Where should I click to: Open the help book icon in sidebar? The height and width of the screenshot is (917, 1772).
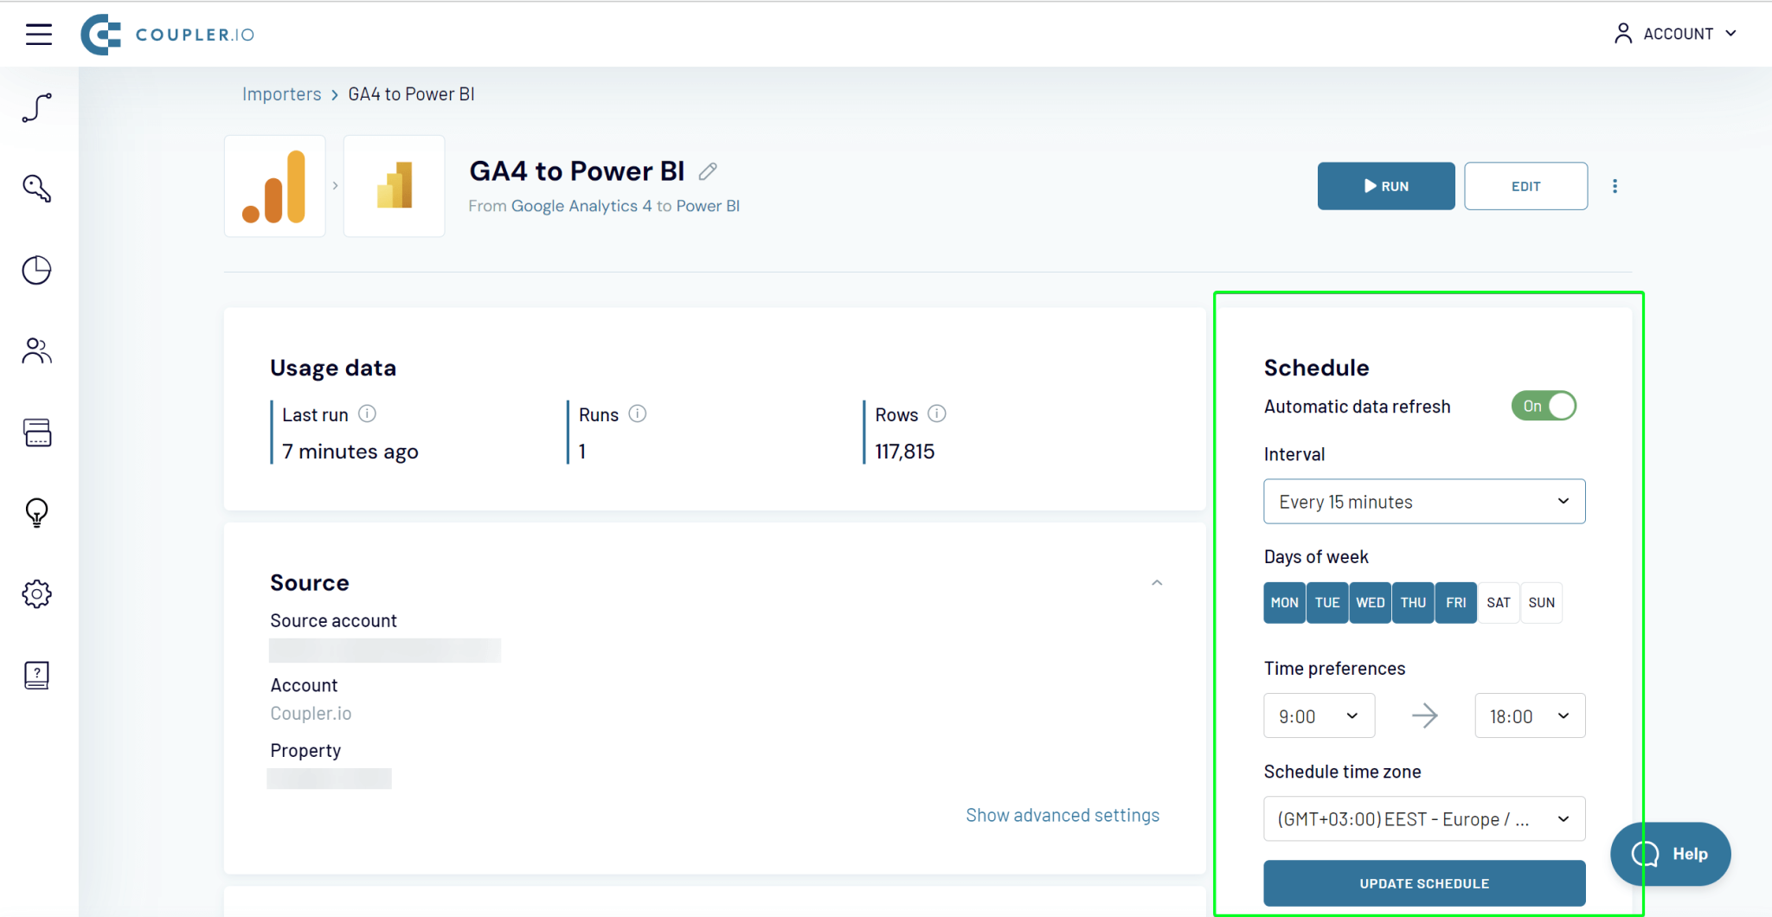tap(35, 675)
